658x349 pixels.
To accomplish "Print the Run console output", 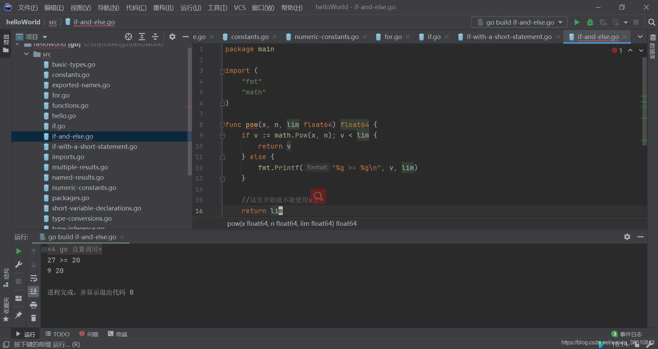I will point(34,305).
